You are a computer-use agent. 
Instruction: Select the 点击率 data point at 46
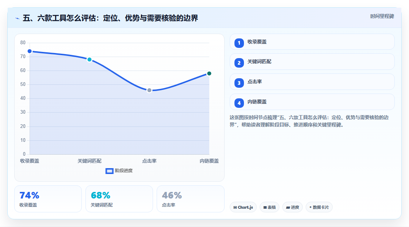coord(149,90)
